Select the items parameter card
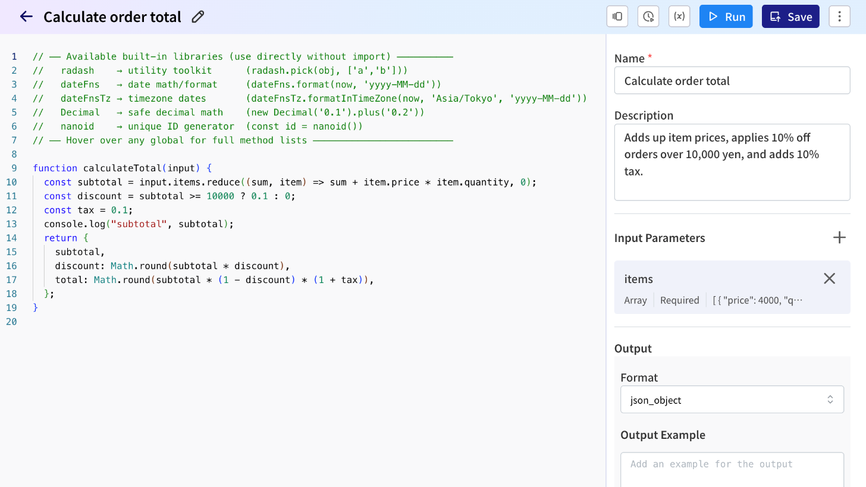866x487 pixels. (x=732, y=287)
